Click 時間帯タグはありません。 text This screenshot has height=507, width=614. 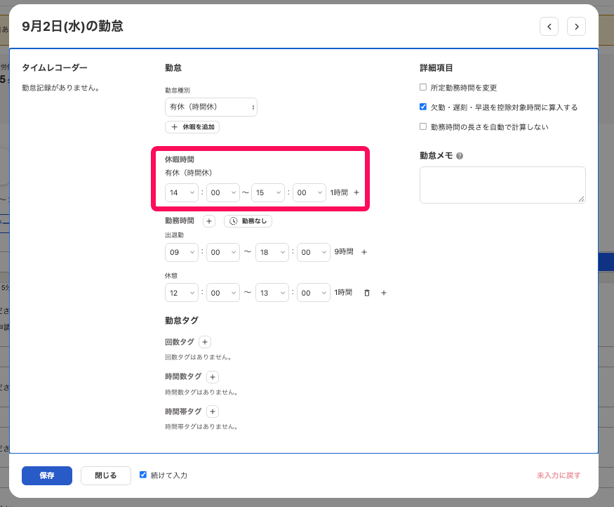point(201,426)
